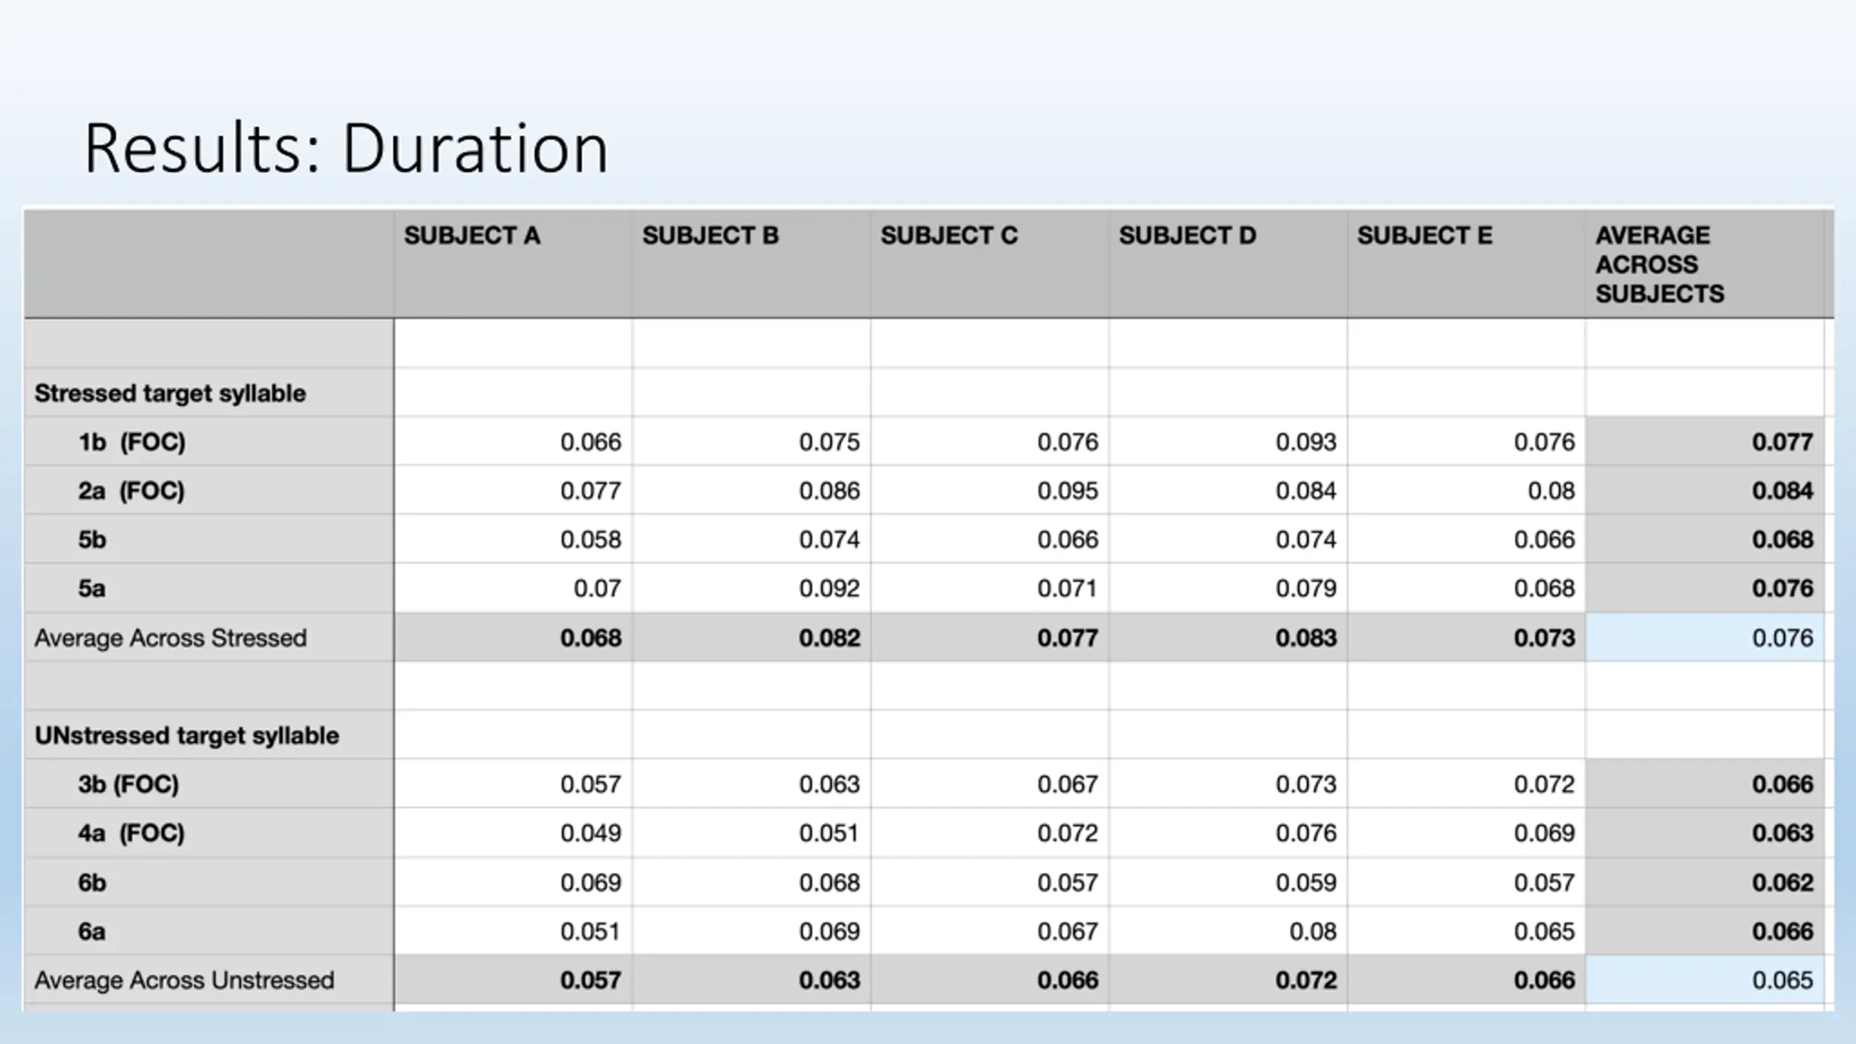Click 0.049 for Subject A in row 4a

(x=591, y=833)
